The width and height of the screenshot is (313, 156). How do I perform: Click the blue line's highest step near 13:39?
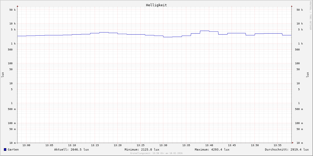204,31
